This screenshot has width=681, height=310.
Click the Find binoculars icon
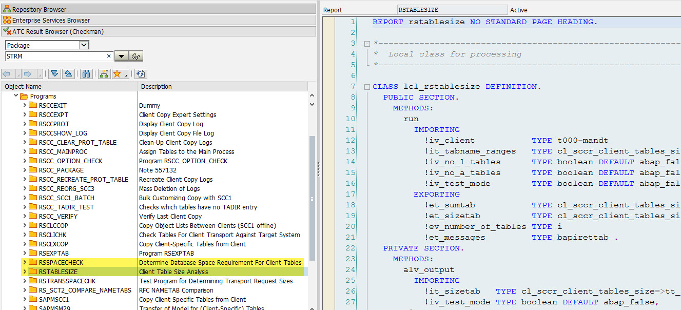tap(87, 74)
